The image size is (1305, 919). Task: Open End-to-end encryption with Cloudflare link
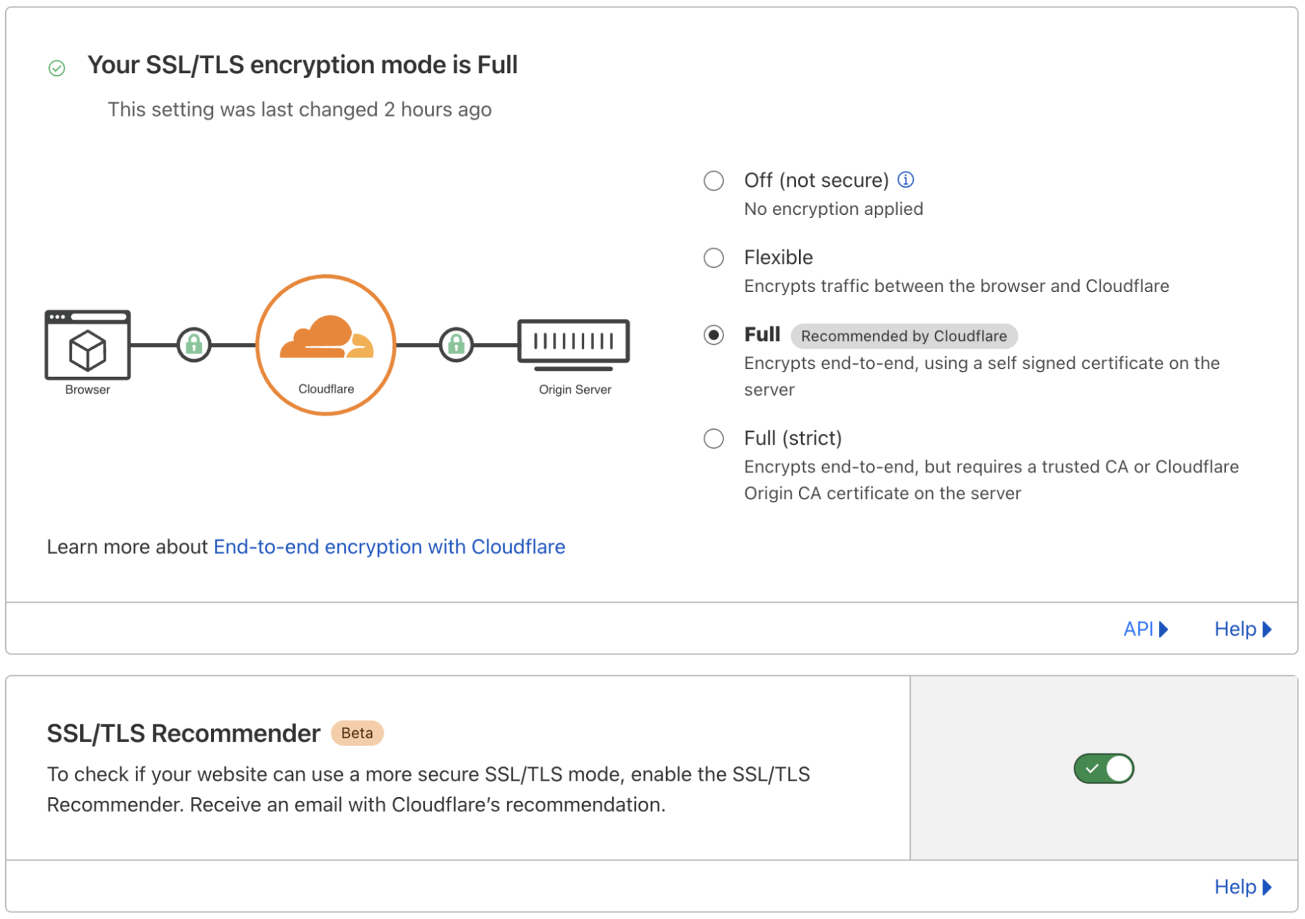389,547
